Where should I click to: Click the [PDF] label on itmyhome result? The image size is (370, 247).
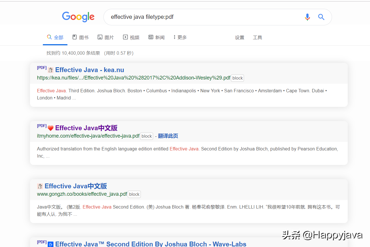click(x=42, y=126)
